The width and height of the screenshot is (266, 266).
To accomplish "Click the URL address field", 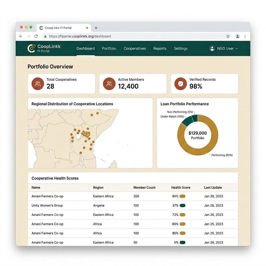I will pos(137,36).
